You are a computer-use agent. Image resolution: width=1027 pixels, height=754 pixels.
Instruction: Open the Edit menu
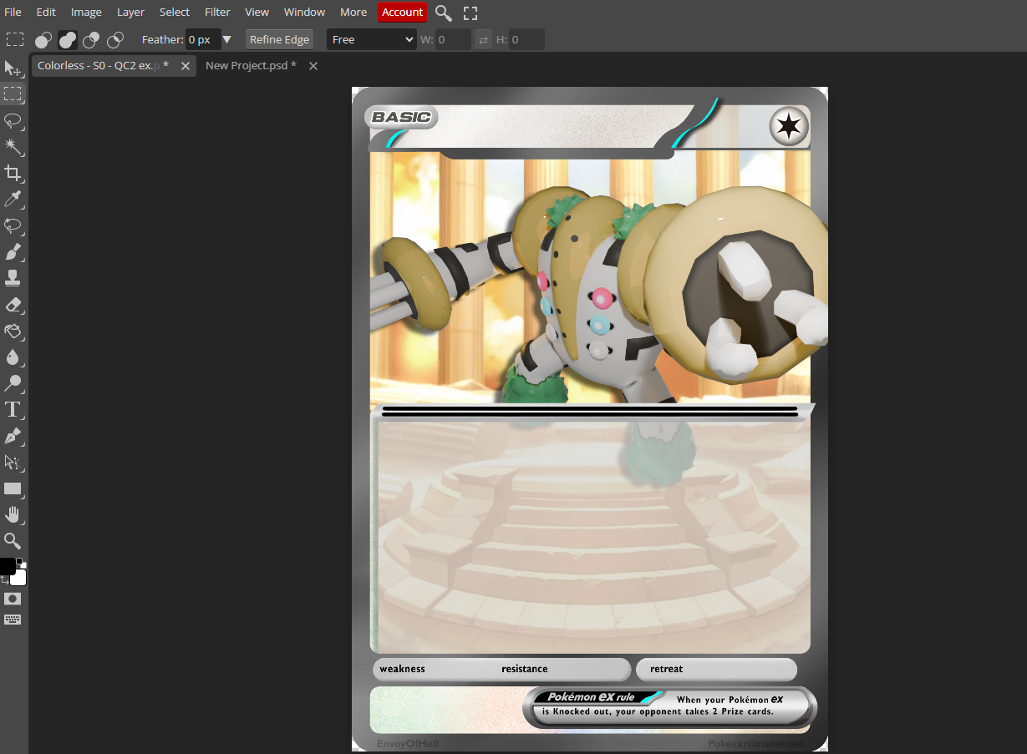(x=46, y=12)
